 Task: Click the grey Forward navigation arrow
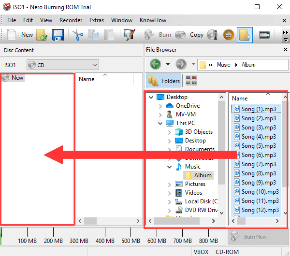click(x=181, y=64)
